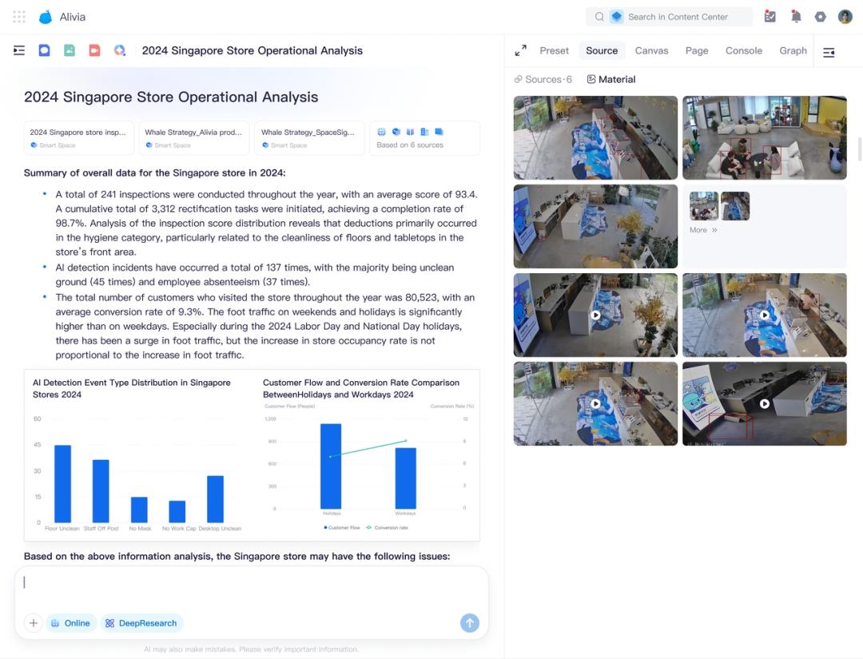
Task: Toggle the DeepResearch mode chip
Action: click(141, 623)
